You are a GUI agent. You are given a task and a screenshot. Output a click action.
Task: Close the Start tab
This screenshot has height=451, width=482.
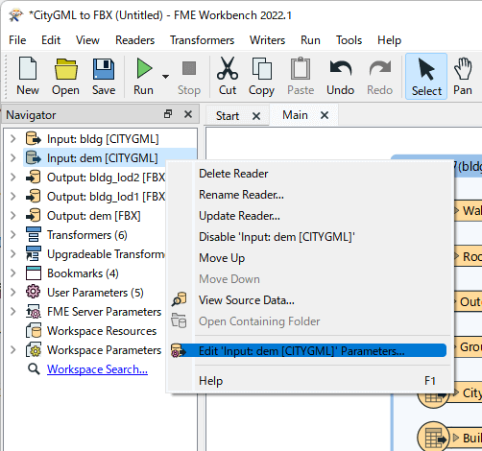click(256, 116)
